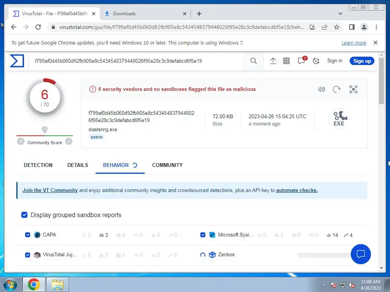This screenshot has height=292, width=390.
Task: Click the EXE file type icon
Action: [339, 119]
